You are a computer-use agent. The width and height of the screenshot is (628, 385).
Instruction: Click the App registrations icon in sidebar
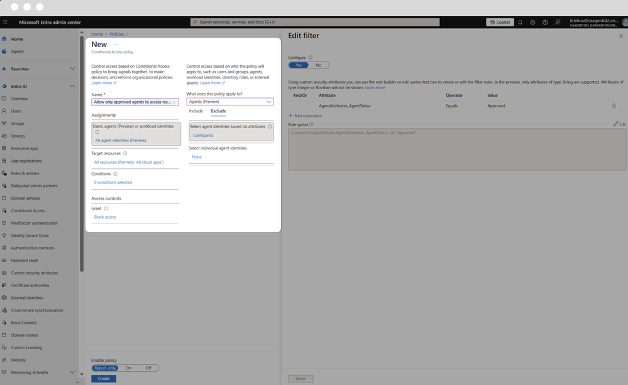(4, 161)
